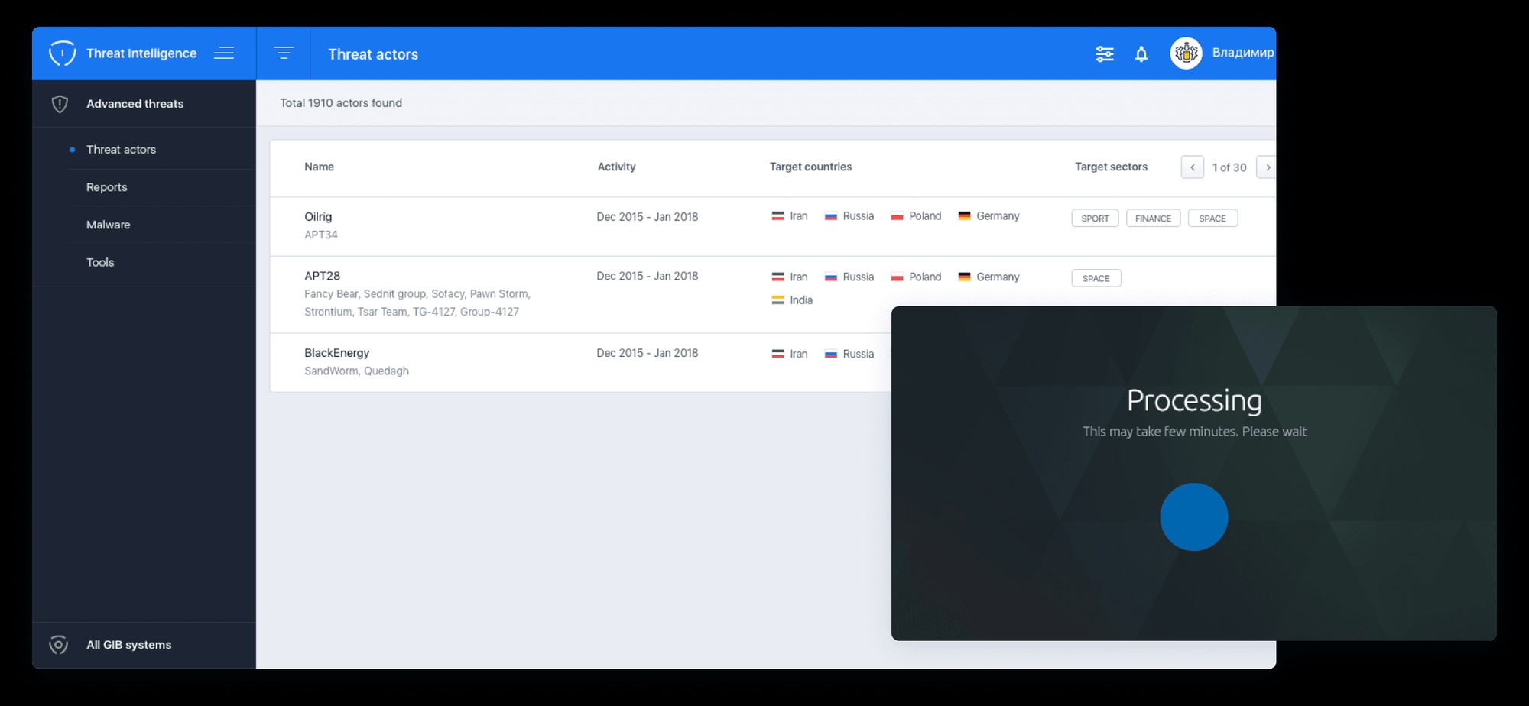Click the Poland flag in APT28 row
Image resolution: width=1529 pixels, height=706 pixels.
(x=898, y=277)
